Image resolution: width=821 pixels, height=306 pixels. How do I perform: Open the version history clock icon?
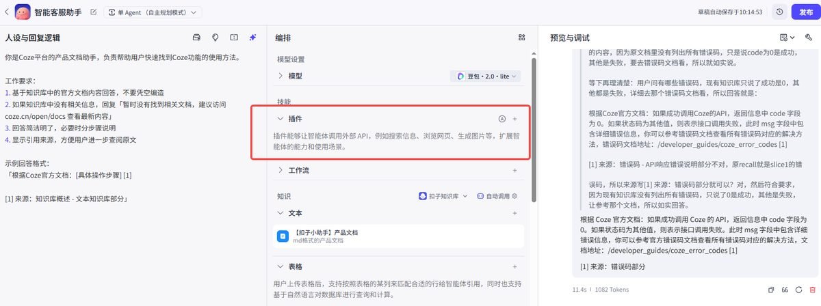tap(779, 12)
